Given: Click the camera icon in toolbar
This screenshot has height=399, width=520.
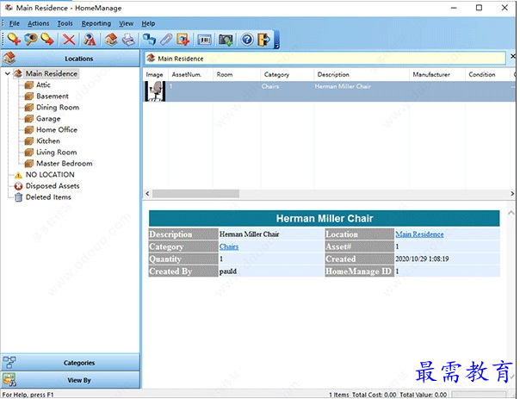Looking at the screenshot, I should tap(226, 40).
